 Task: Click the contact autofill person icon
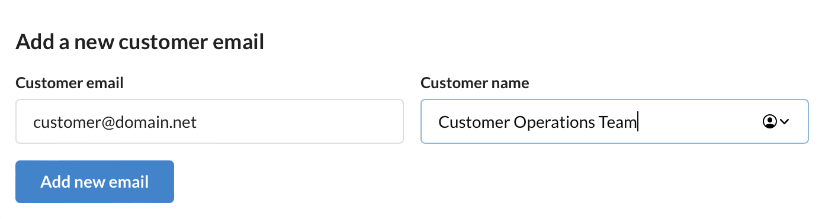[769, 122]
